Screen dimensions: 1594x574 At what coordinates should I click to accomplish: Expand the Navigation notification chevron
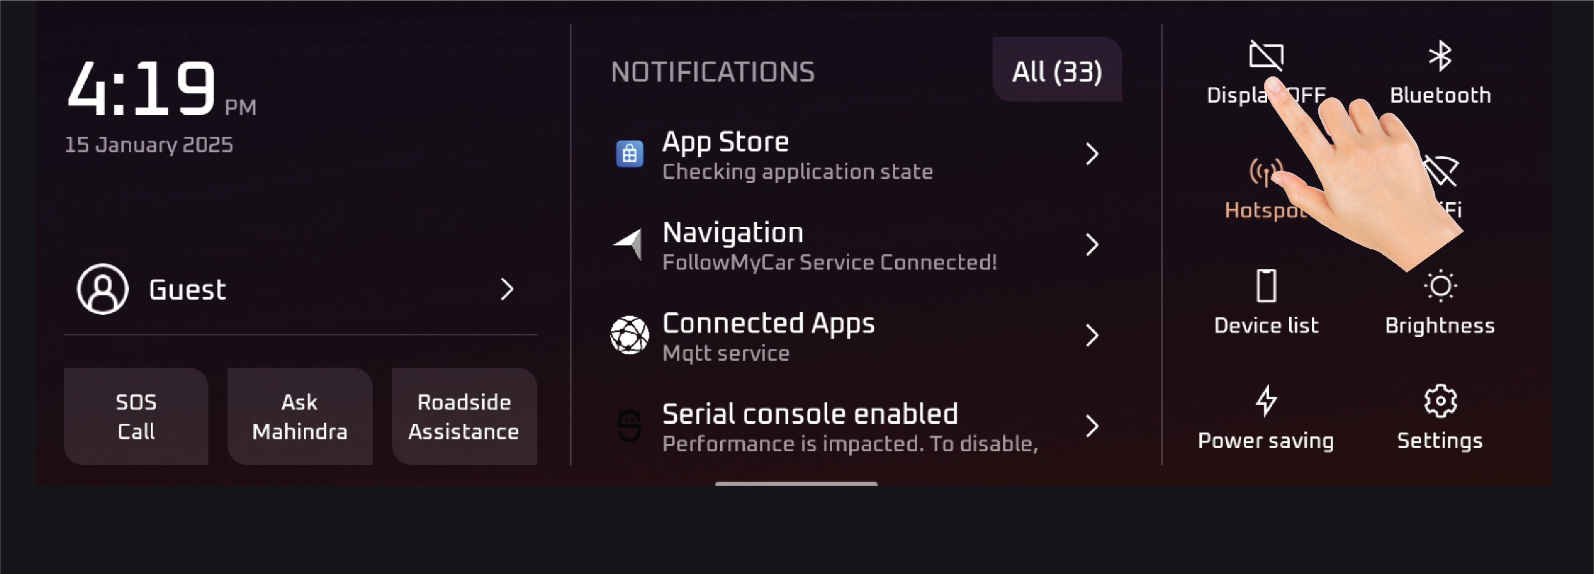click(x=1092, y=245)
